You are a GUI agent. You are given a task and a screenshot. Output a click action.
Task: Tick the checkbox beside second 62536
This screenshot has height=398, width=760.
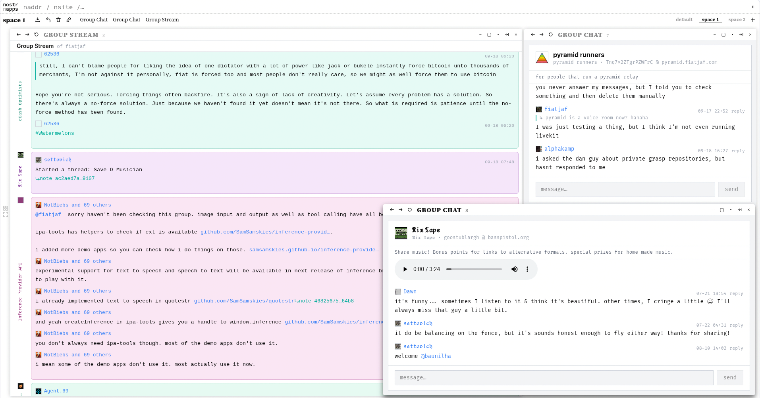[39, 124]
